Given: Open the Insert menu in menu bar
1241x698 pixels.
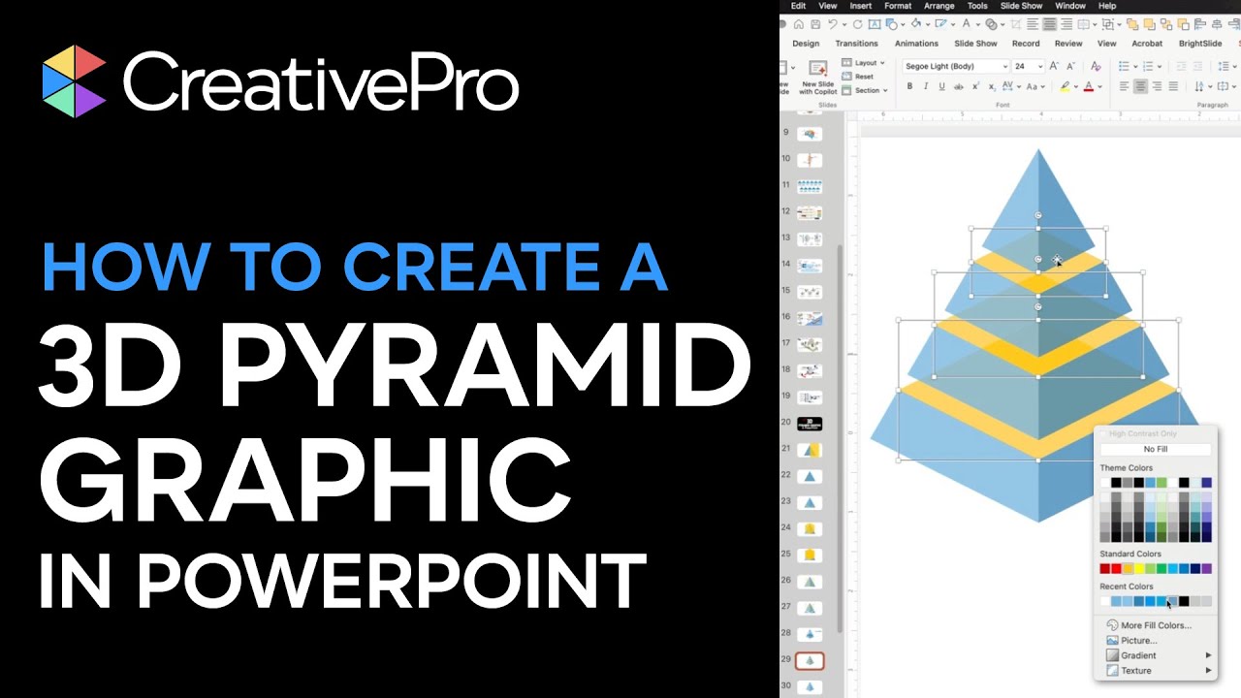Looking at the screenshot, I should (861, 6).
